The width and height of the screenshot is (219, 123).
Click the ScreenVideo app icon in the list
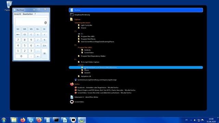coord(72,102)
